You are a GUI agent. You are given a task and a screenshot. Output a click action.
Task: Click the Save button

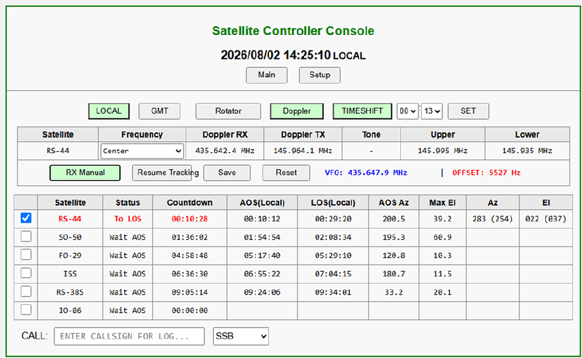click(227, 173)
